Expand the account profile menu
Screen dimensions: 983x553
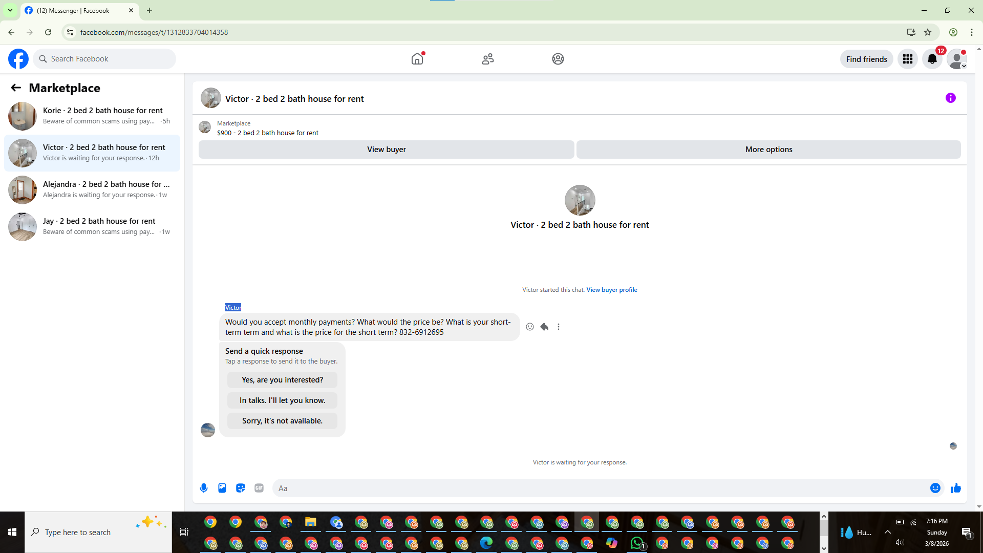tap(957, 59)
